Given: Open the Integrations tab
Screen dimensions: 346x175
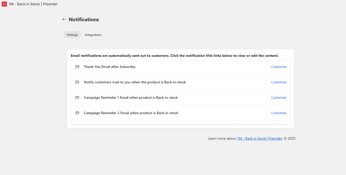Looking at the screenshot, I should click(x=93, y=35).
